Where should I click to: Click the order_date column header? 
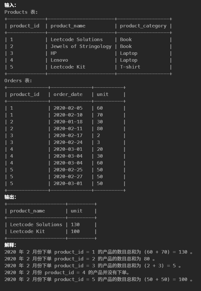pyautogui.click(x=68, y=94)
